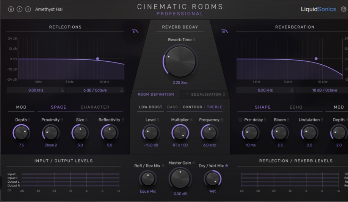This screenshot has height=202, width=348.
Task: Switch to the Reflections MOD tab
Action: [21, 107]
